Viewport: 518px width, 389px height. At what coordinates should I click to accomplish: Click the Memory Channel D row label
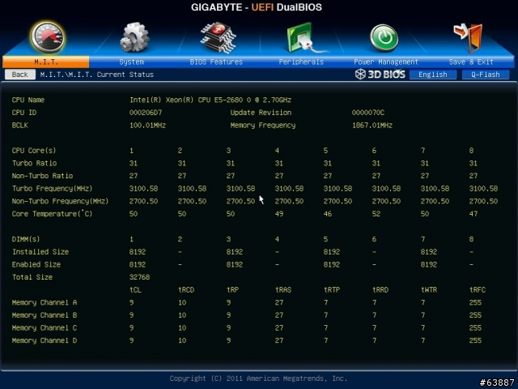coord(45,340)
